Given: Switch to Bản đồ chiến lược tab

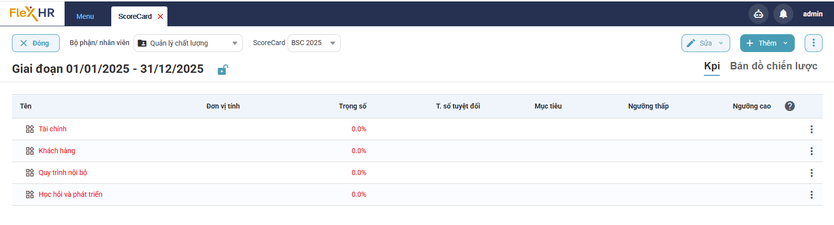Looking at the screenshot, I should tap(773, 66).
